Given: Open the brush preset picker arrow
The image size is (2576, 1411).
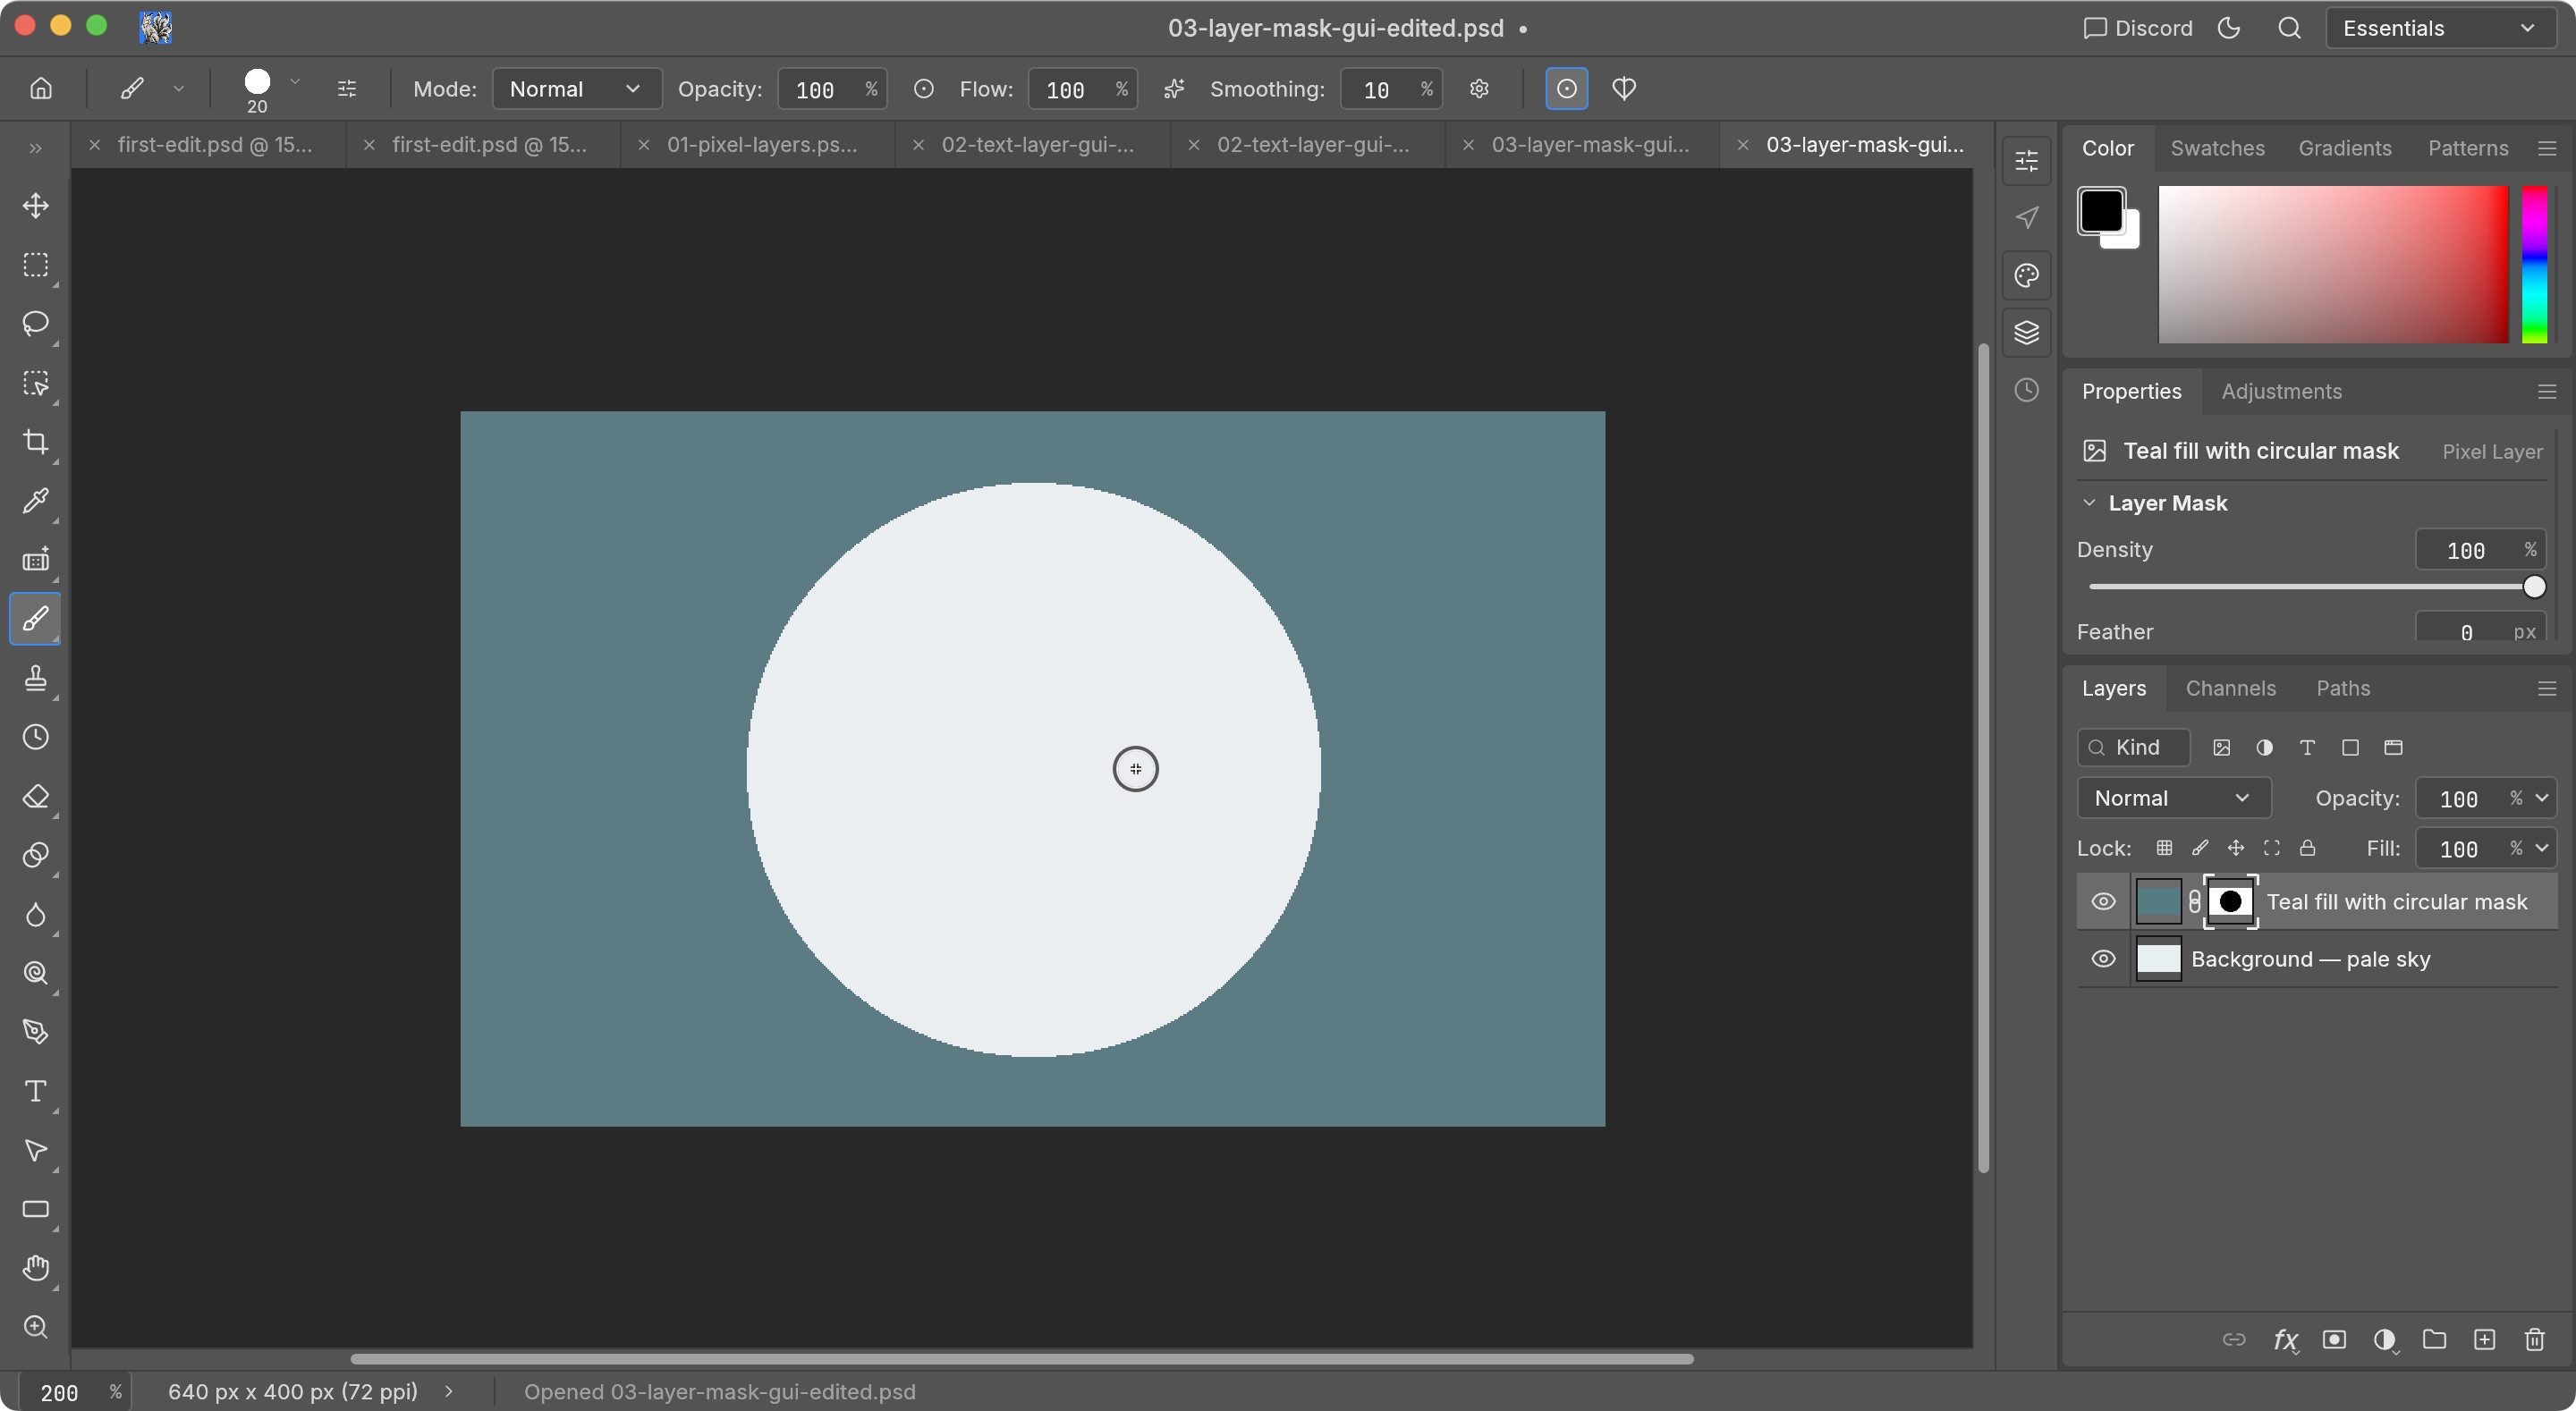Looking at the screenshot, I should tap(295, 82).
